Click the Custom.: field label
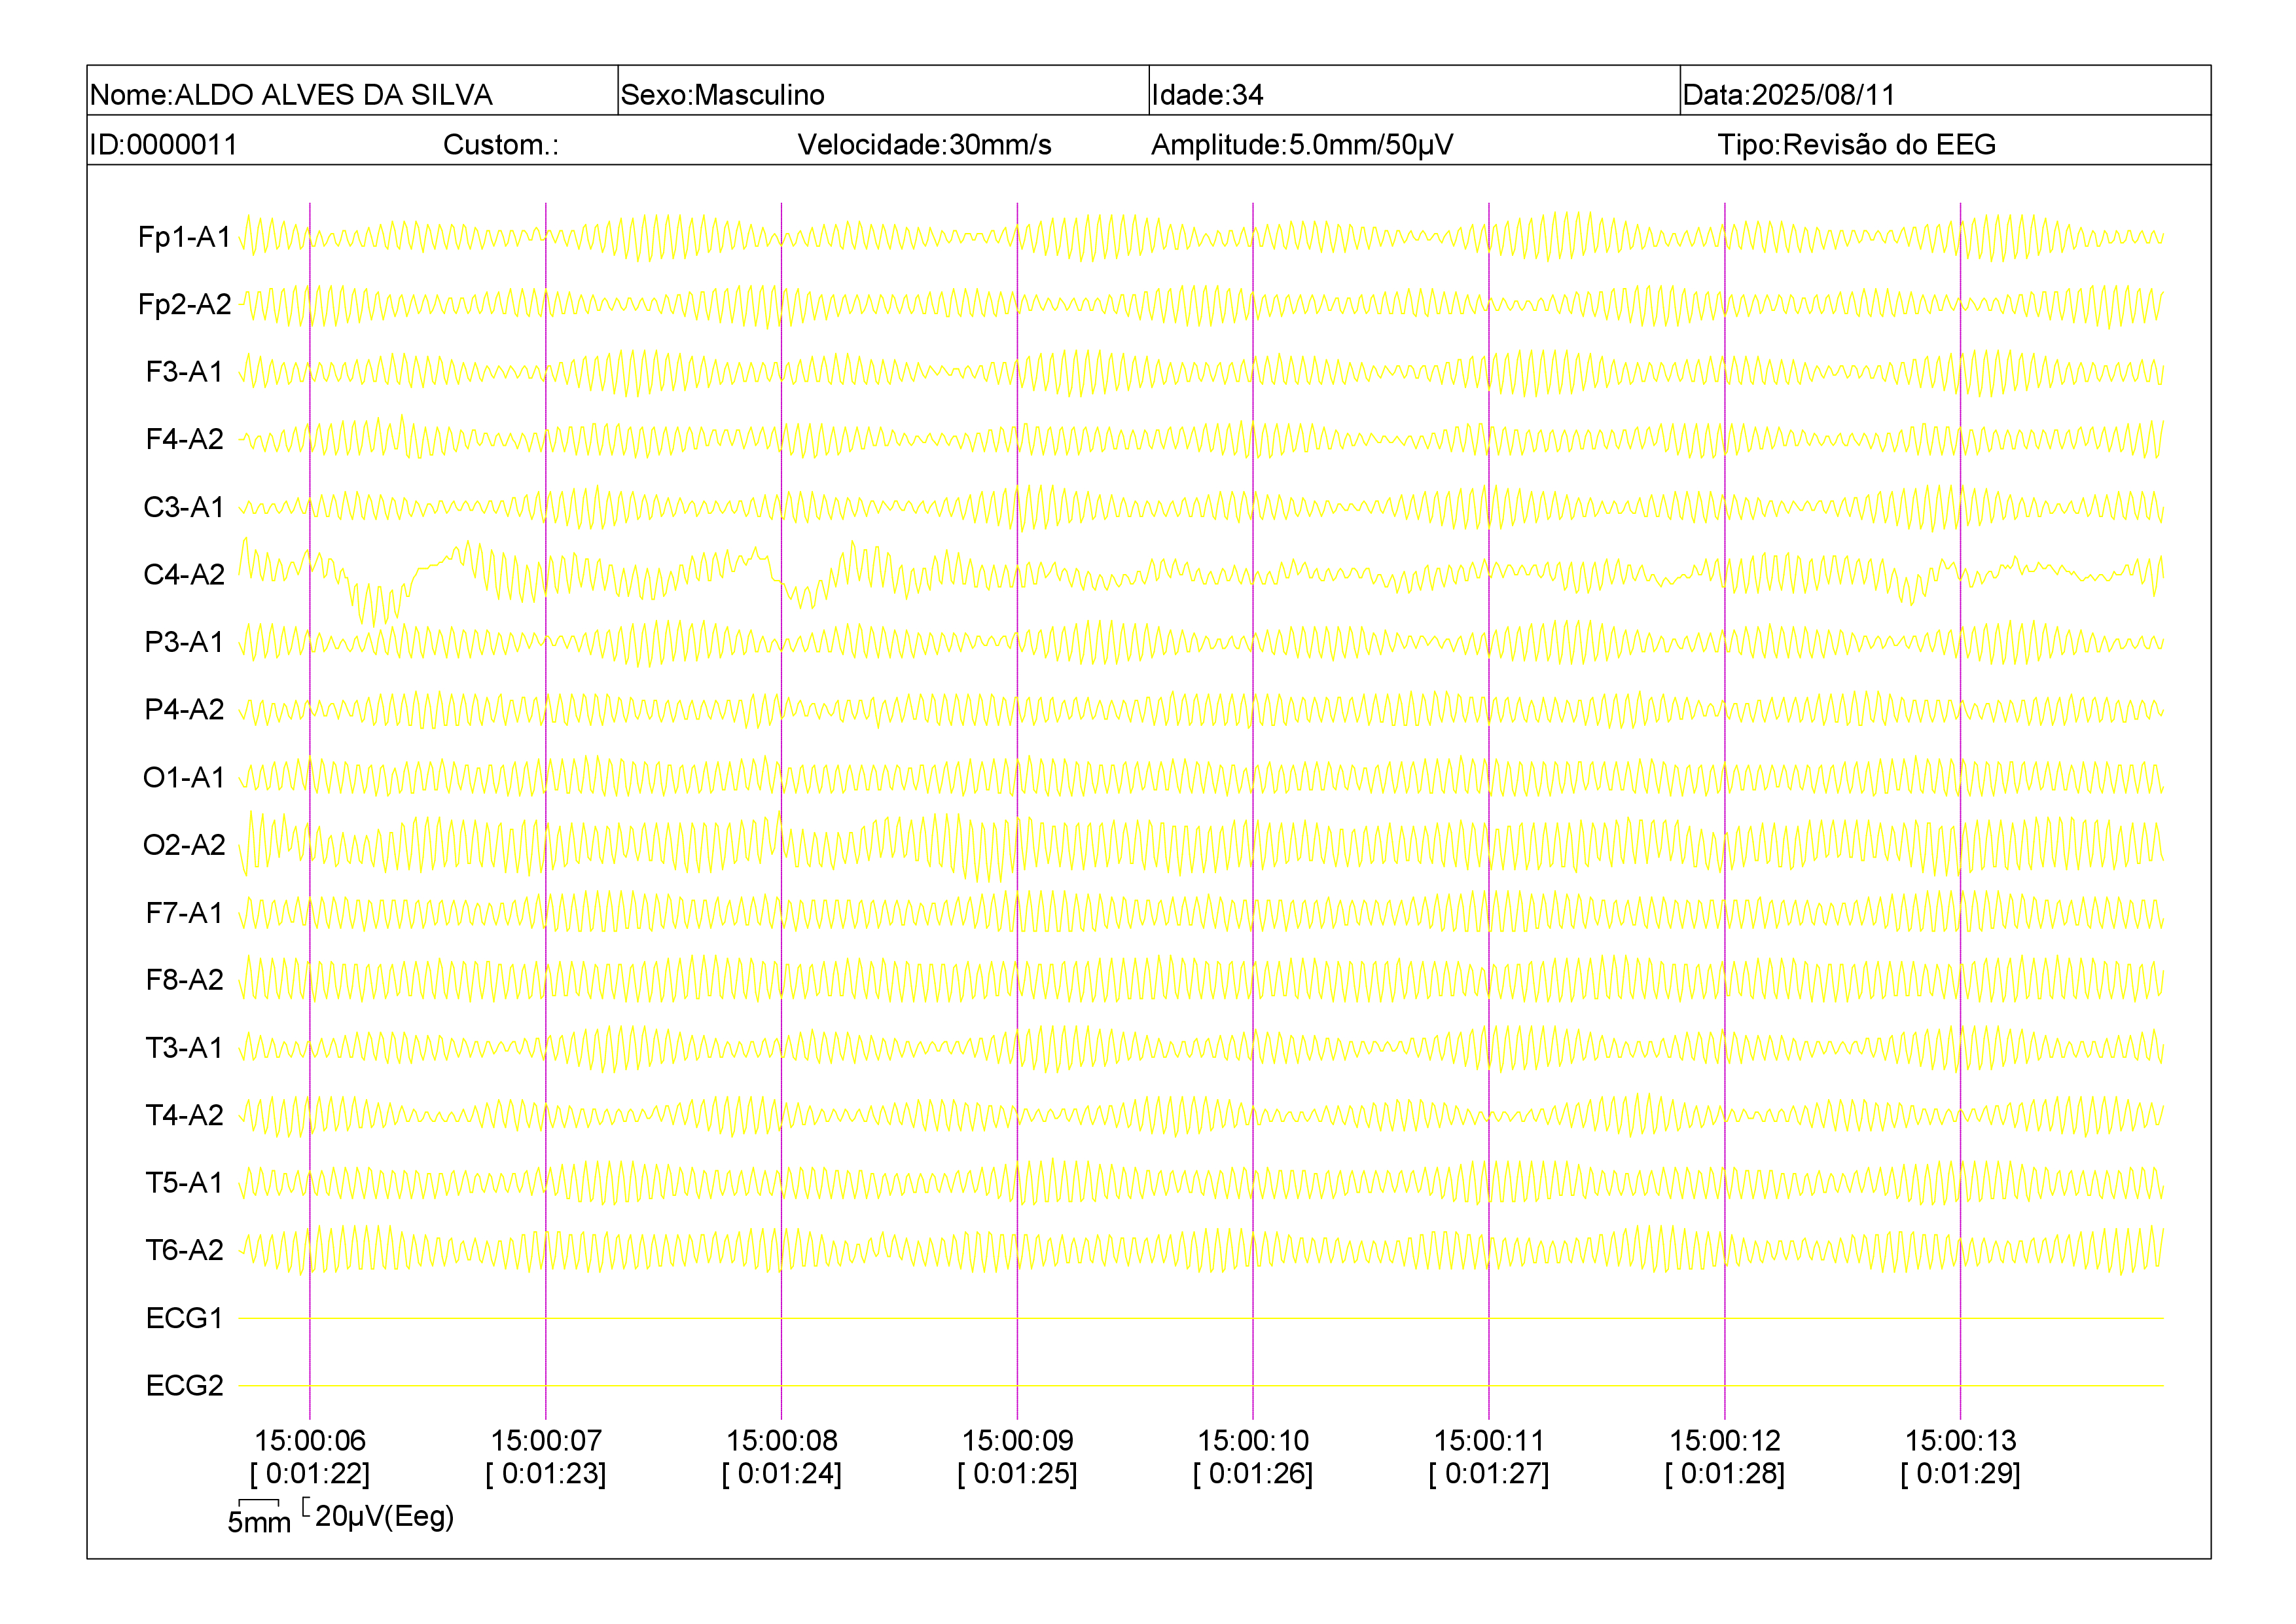 pyautogui.click(x=501, y=145)
